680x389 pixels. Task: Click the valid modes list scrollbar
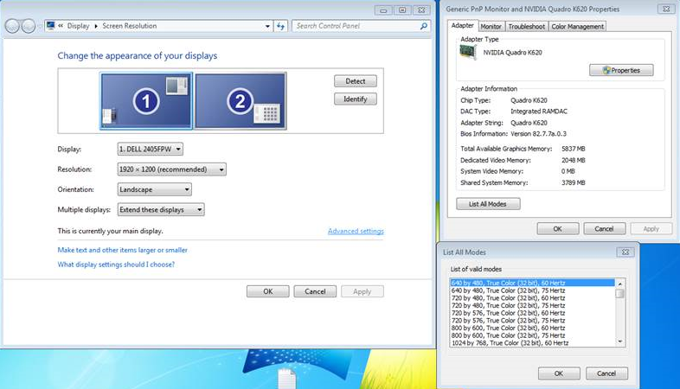tap(619, 311)
